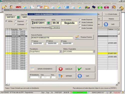125x94 pixels.
Task: Open the RELATÓRIOS menu
Action: coord(96,4)
